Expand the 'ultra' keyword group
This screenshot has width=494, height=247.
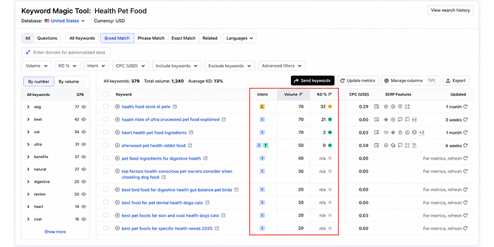tap(29, 144)
